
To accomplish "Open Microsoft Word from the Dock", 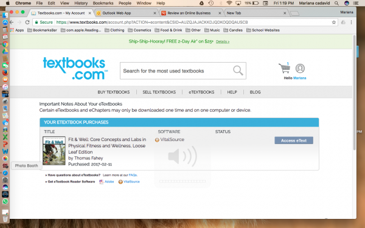I will (x=5, y=151).
